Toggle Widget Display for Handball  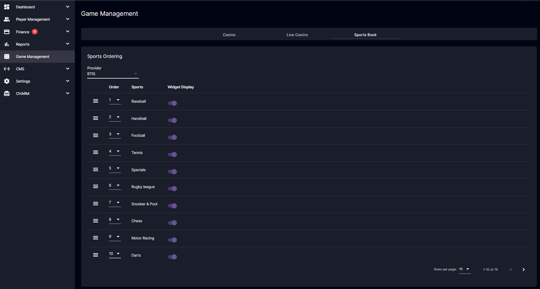coord(172,120)
